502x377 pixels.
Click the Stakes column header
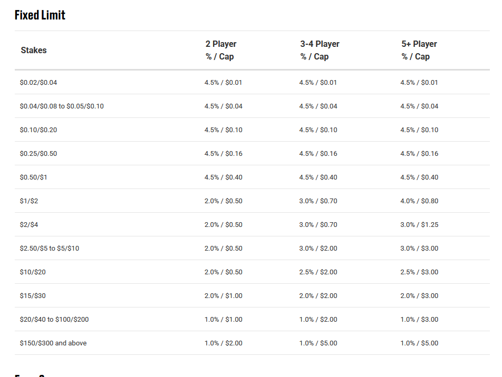(x=34, y=51)
